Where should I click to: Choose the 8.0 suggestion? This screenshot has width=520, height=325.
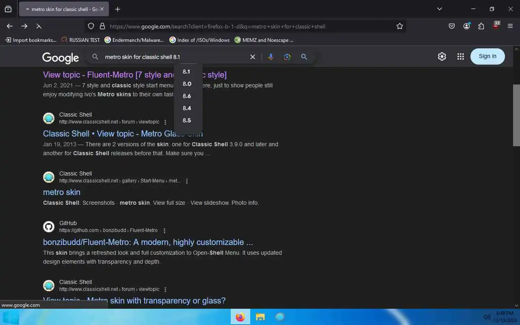coord(188,84)
